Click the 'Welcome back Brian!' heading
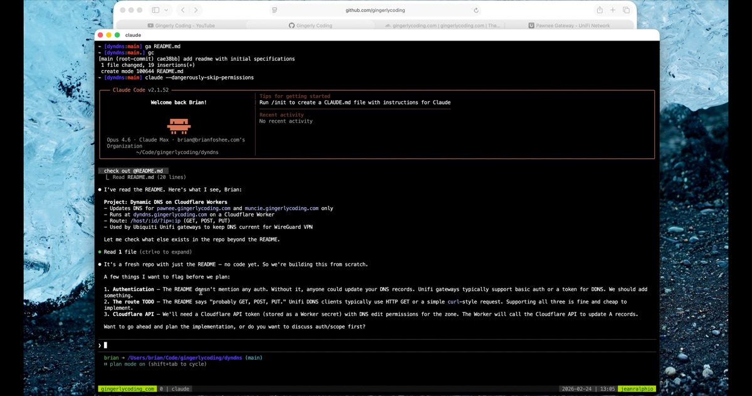752x396 pixels. click(x=179, y=103)
